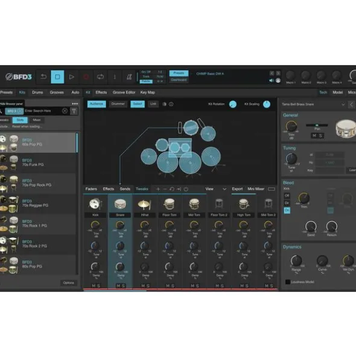This screenshot has height=357, width=356.
Task: Click the kit view icon beside Link
Action: click(164, 104)
